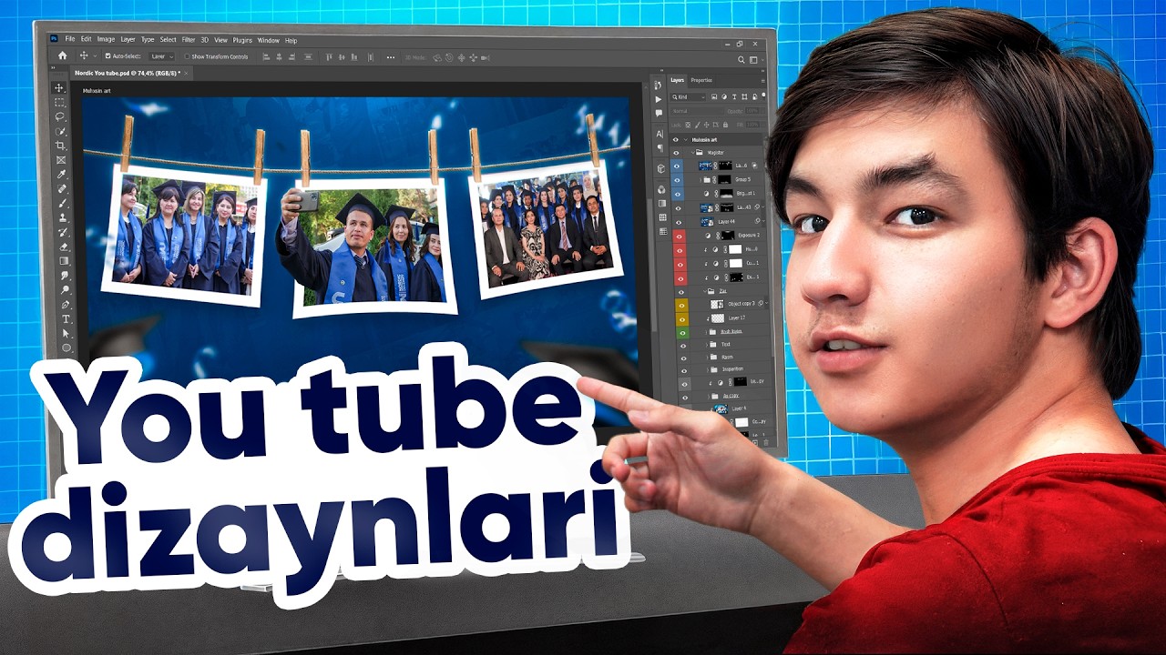1166x655 pixels.
Task: Open the three-dots align options
Action: click(x=391, y=57)
